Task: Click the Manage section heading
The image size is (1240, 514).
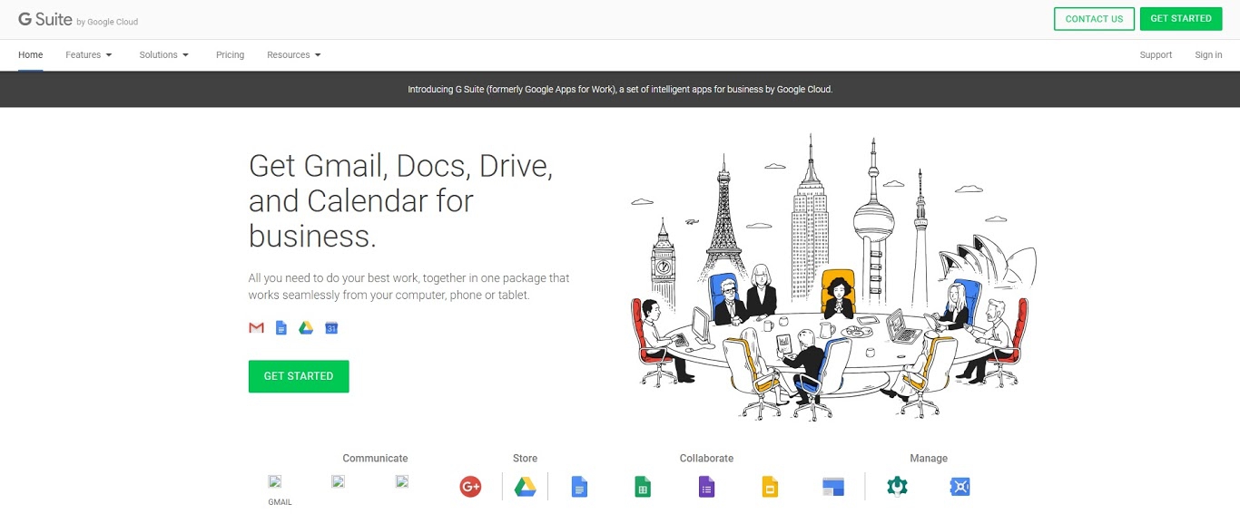Action: click(929, 459)
